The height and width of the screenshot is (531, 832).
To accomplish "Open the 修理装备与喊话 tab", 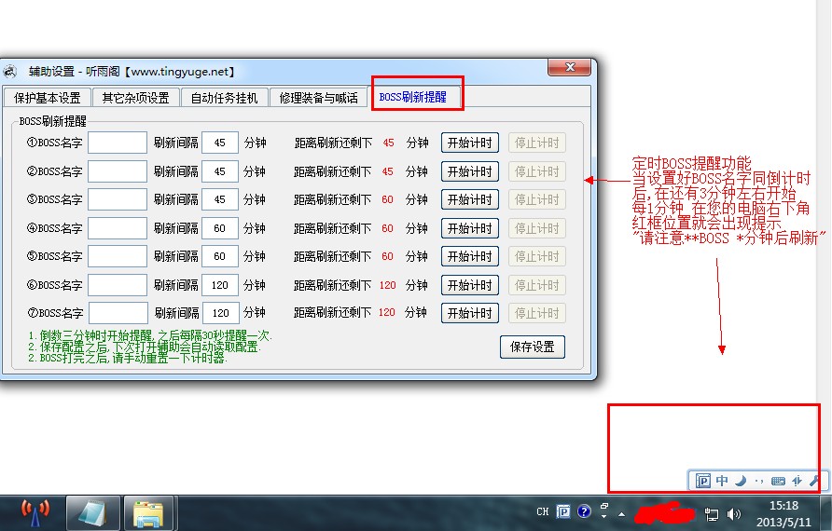I will click(318, 98).
